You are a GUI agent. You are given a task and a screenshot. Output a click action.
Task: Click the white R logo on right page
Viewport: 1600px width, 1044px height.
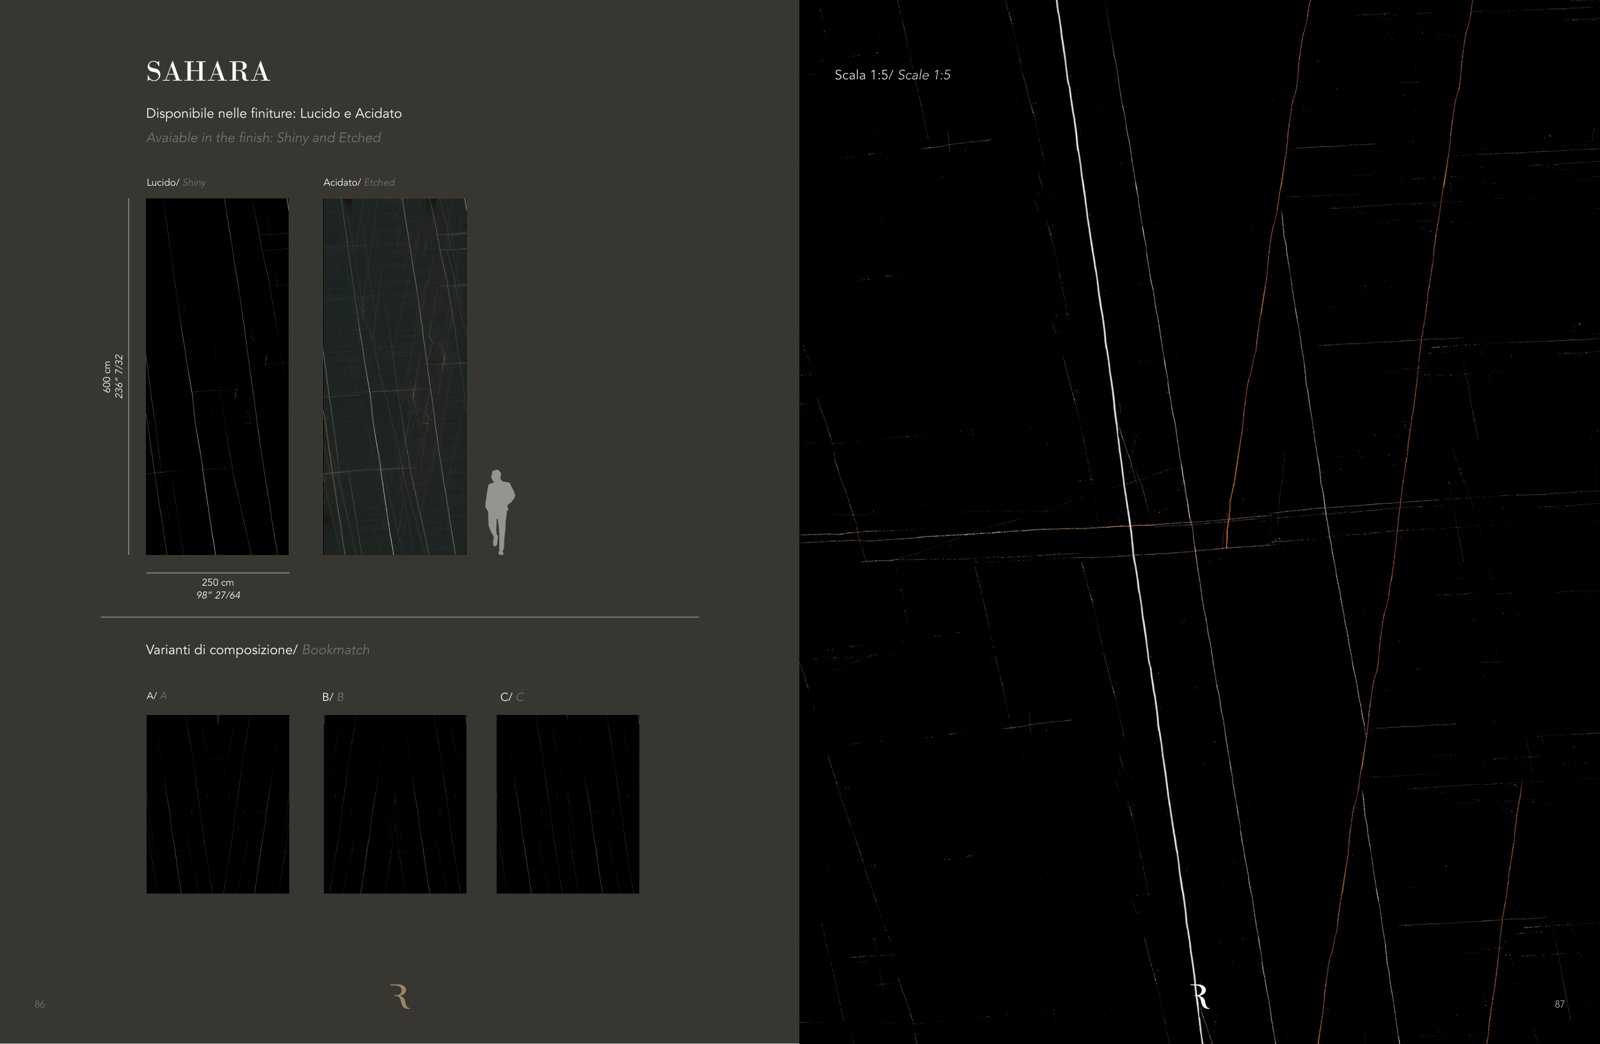pyautogui.click(x=1200, y=995)
